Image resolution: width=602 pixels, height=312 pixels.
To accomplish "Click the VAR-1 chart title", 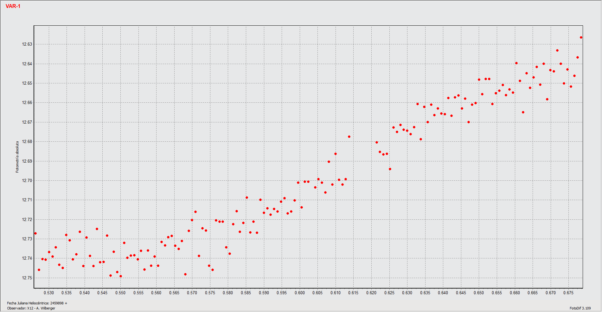I will (x=13, y=6).
